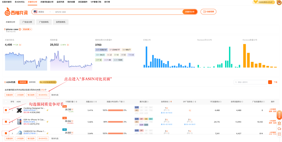Click help icon beside 广告流量得分 header
This screenshot has width=282, height=142.
tap(264, 102)
